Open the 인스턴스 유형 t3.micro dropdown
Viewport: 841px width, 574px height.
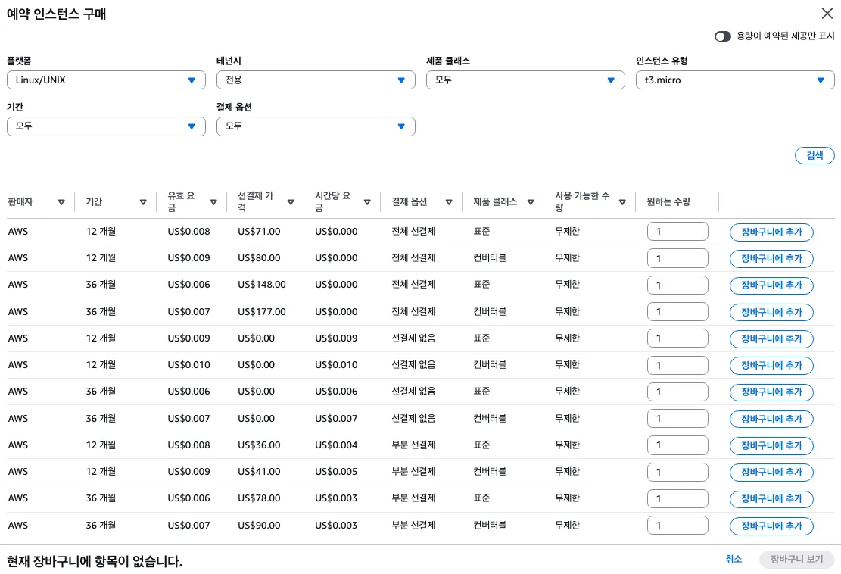(x=735, y=80)
